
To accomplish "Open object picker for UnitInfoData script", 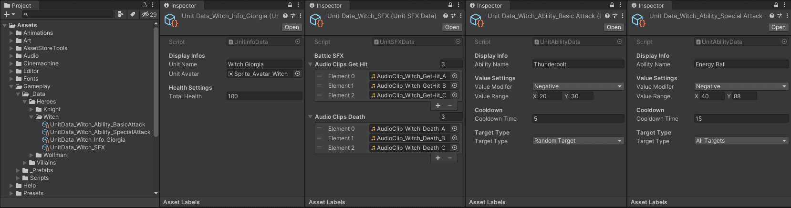I will 298,42.
